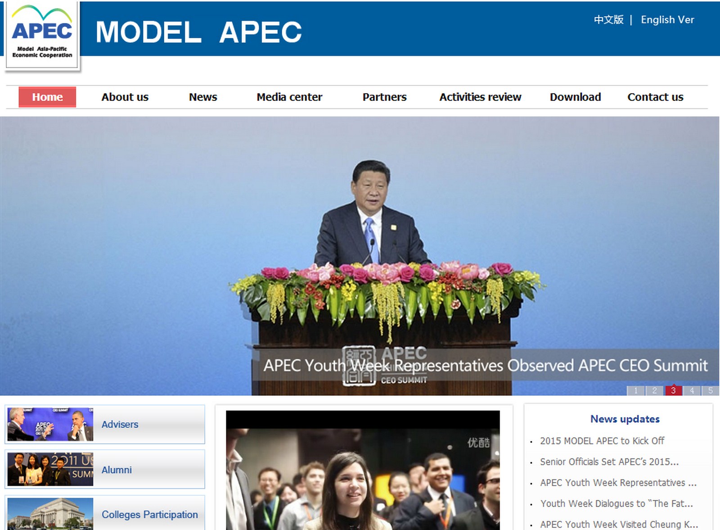Open the Partners page
The height and width of the screenshot is (530, 720).
(x=384, y=97)
